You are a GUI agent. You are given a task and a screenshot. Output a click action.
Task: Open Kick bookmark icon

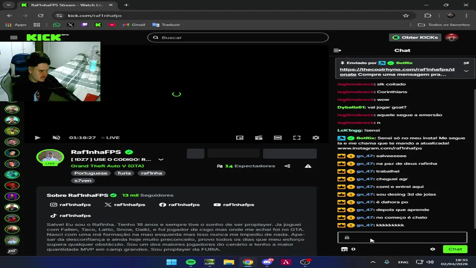pos(98,25)
